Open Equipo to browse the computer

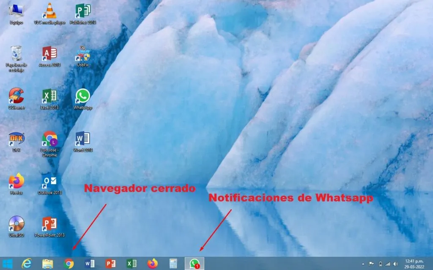tap(16, 11)
